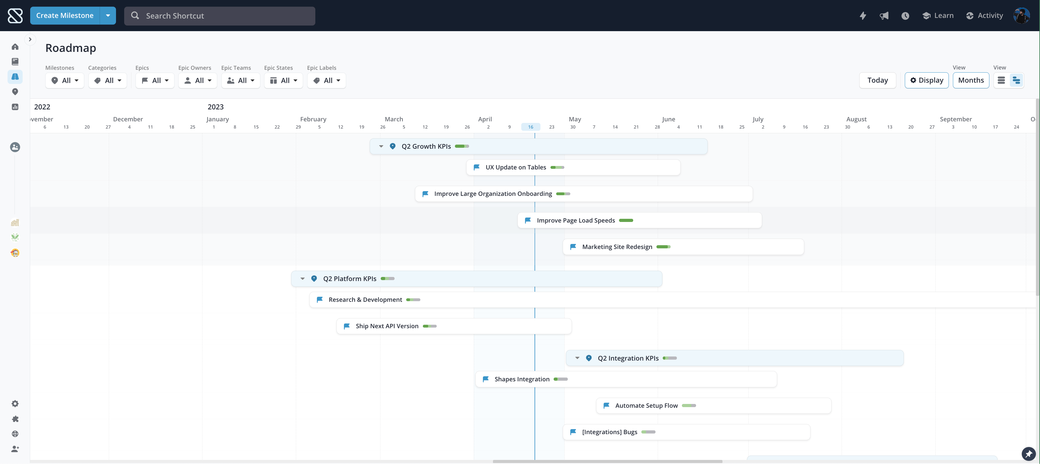Open recent history via the clock icon

(905, 16)
